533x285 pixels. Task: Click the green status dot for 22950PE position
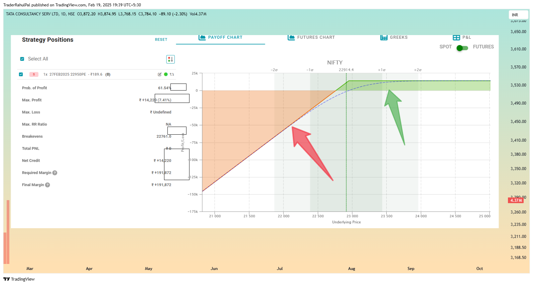coord(166,74)
